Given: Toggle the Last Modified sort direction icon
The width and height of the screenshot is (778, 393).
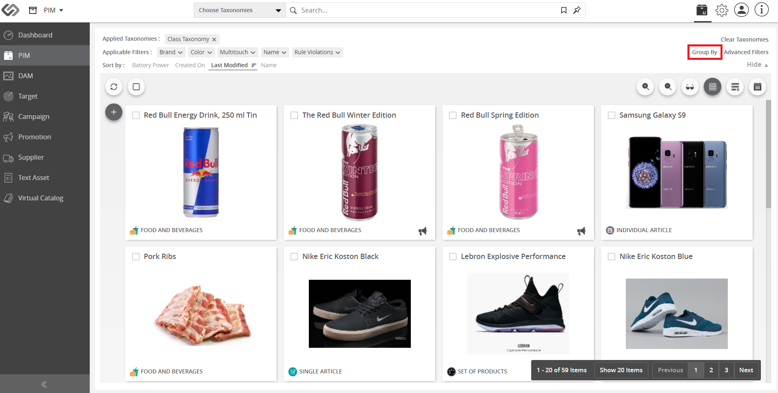Looking at the screenshot, I should pos(254,65).
